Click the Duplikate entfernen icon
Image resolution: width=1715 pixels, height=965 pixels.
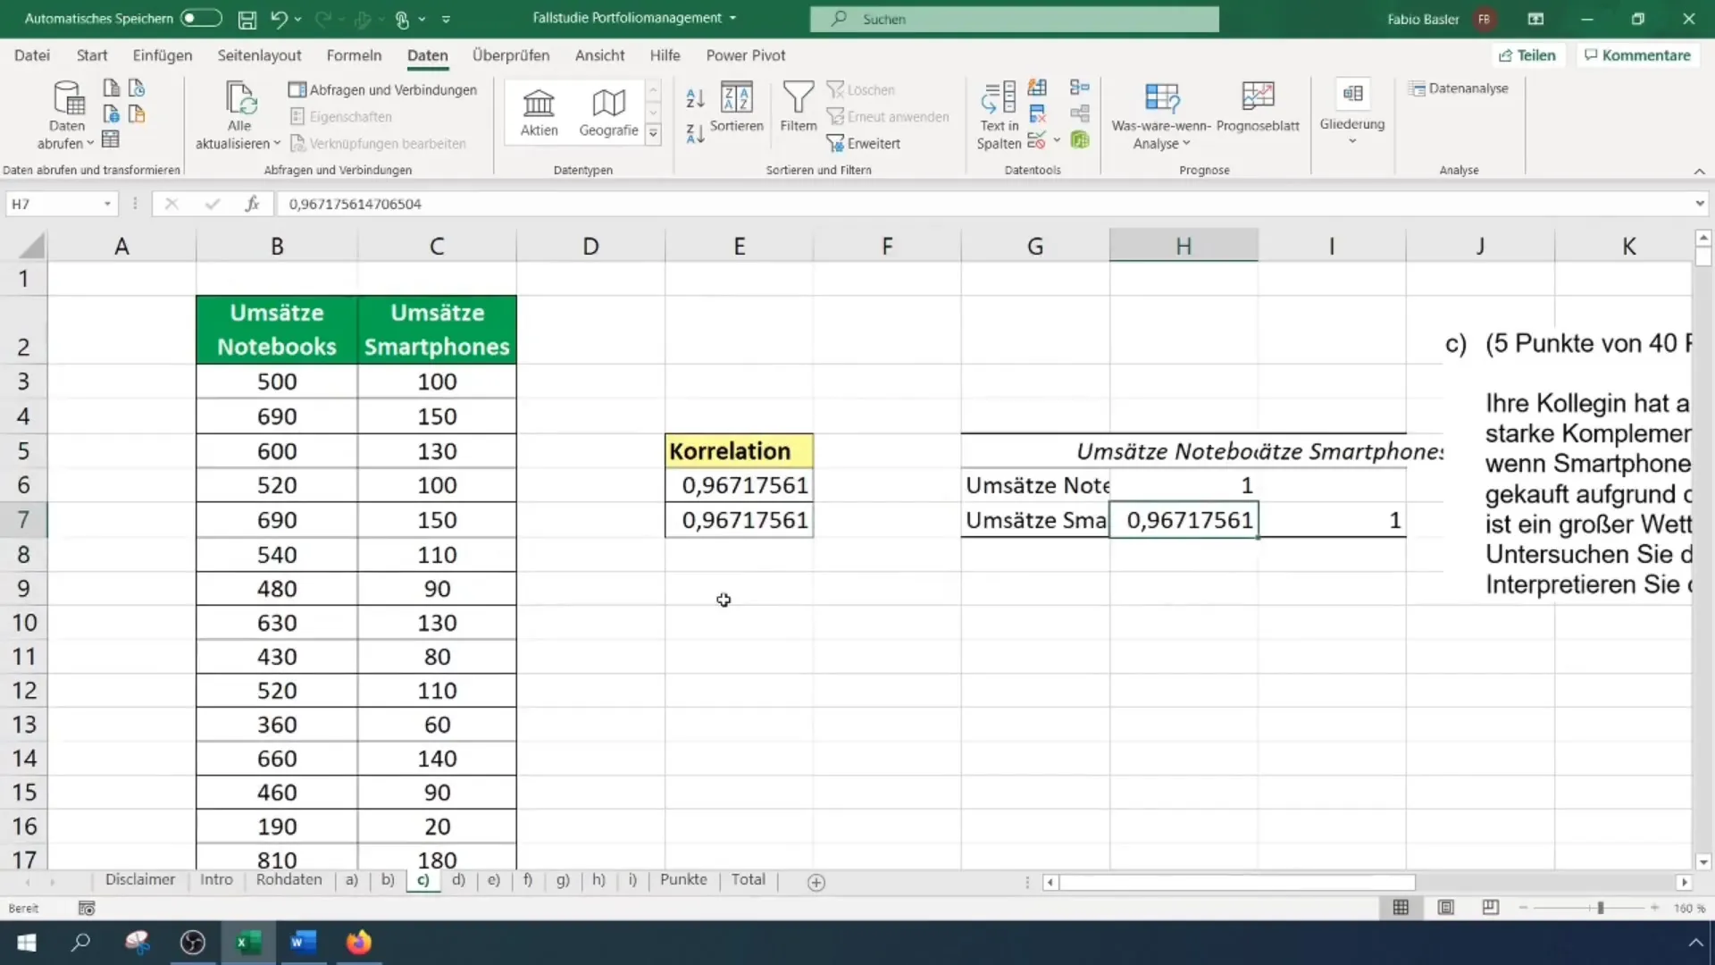point(1037,113)
